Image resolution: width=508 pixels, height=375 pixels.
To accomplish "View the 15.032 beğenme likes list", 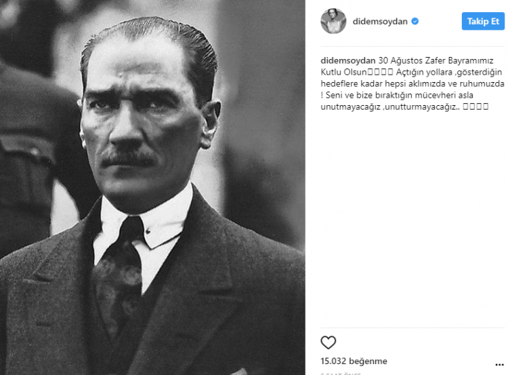I will (x=354, y=361).
